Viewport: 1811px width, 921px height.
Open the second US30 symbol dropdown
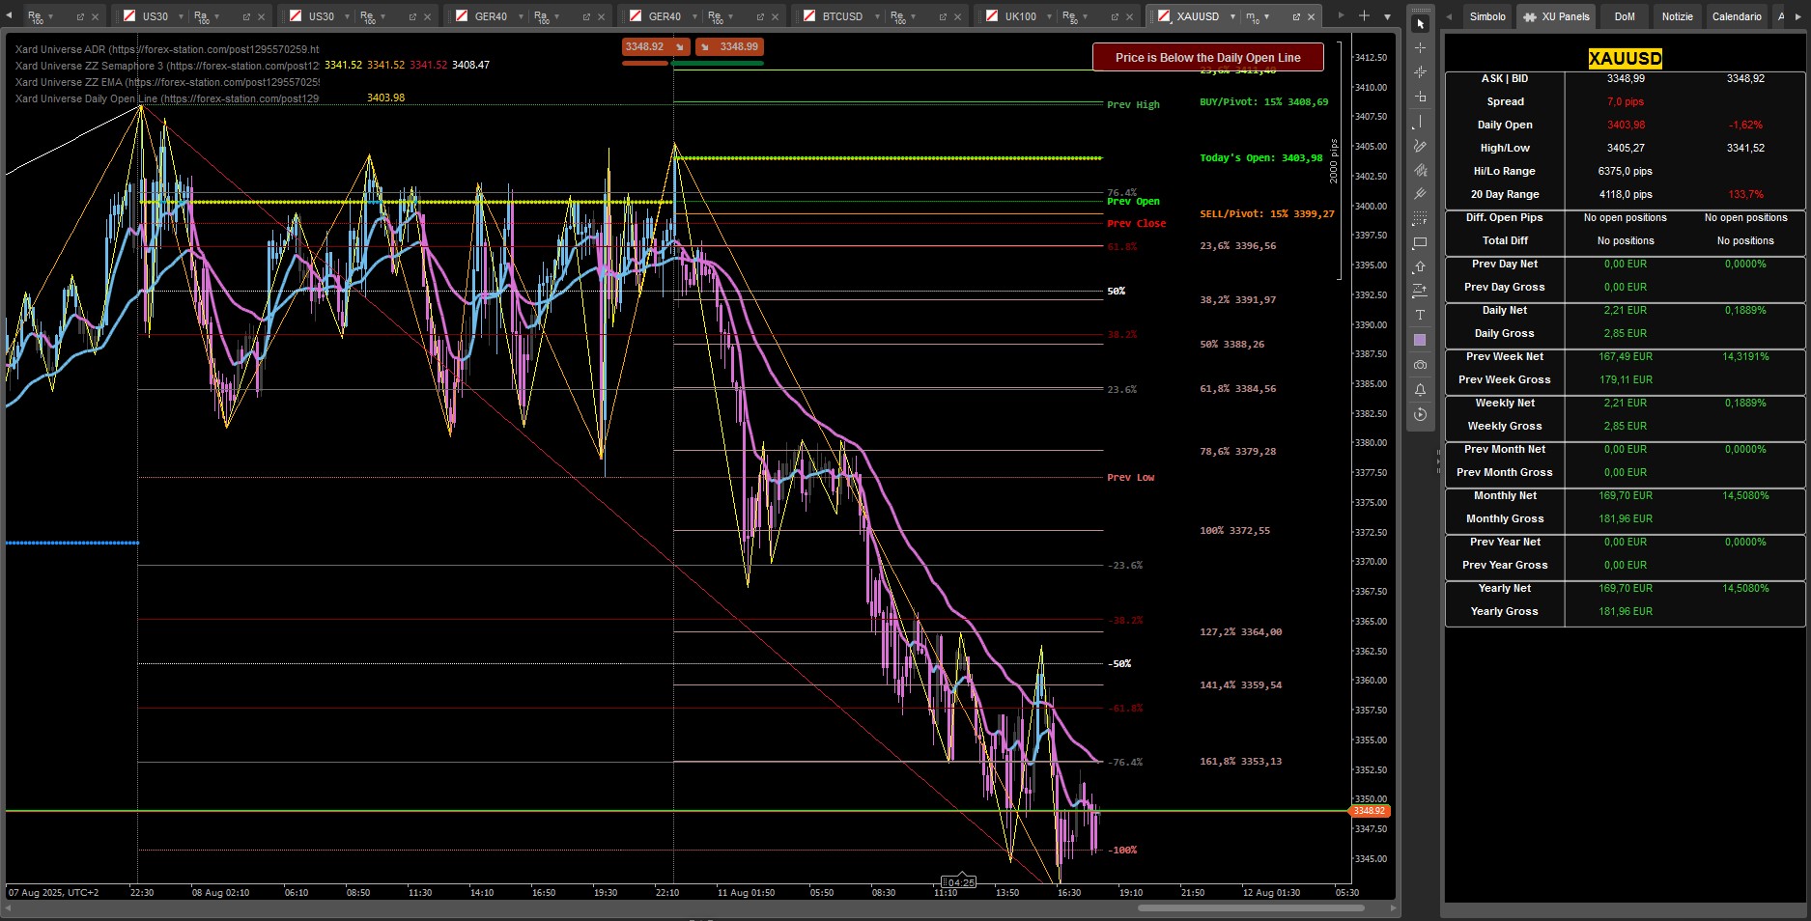point(347,16)
